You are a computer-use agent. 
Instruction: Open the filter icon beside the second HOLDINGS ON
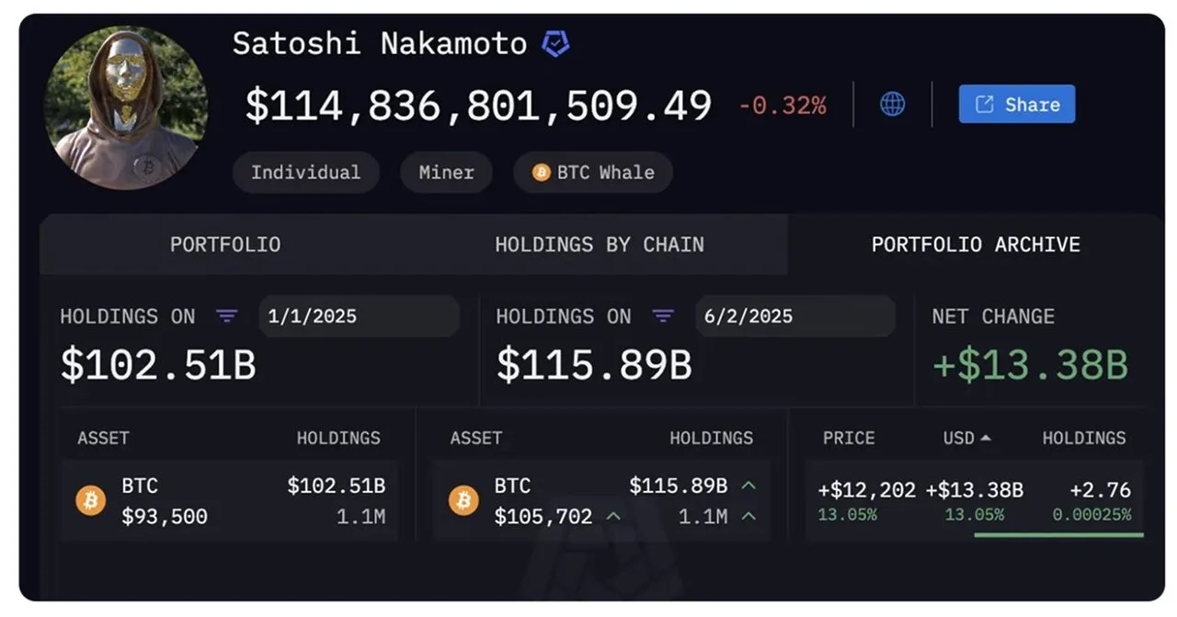point(663,315)
